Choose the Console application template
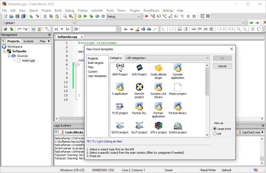Screen dimensions: 266x173 pyautogui.click(x=178, y=72)
